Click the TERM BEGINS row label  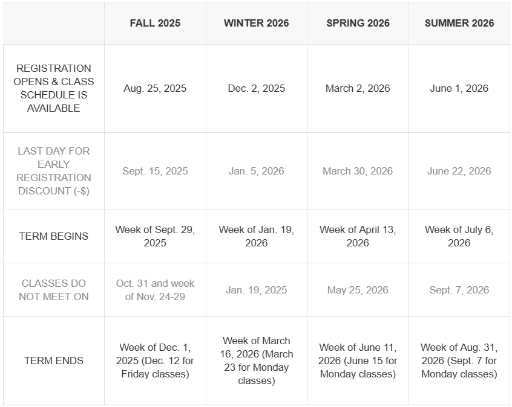coord(54,236)
